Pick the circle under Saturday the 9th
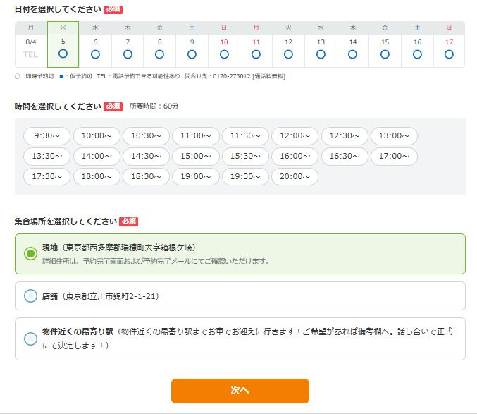This screenshot has height=414, width=477. [x=192, y=54]
